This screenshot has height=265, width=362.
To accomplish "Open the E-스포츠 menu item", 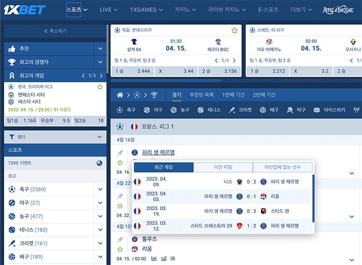I will (x=268, y=10).
